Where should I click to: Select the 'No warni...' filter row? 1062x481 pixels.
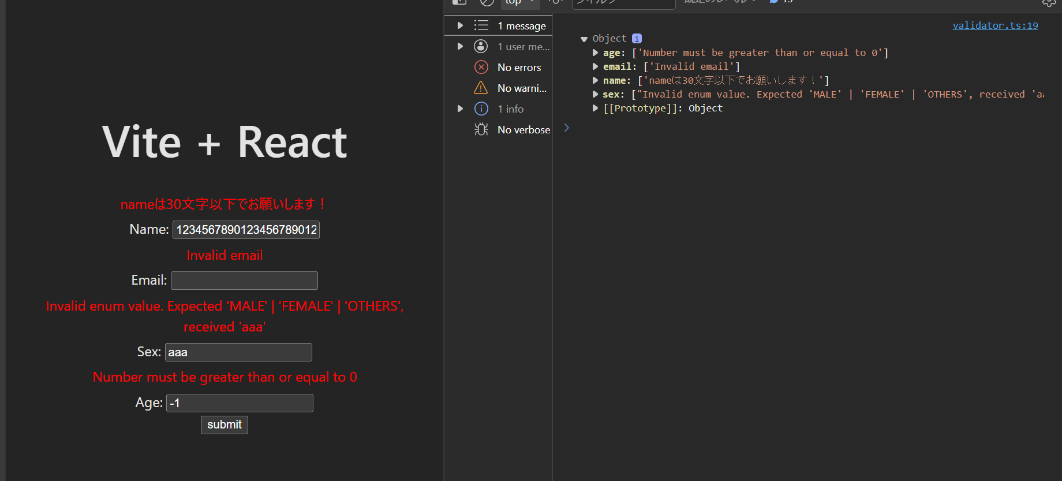[x=499, y=88]
